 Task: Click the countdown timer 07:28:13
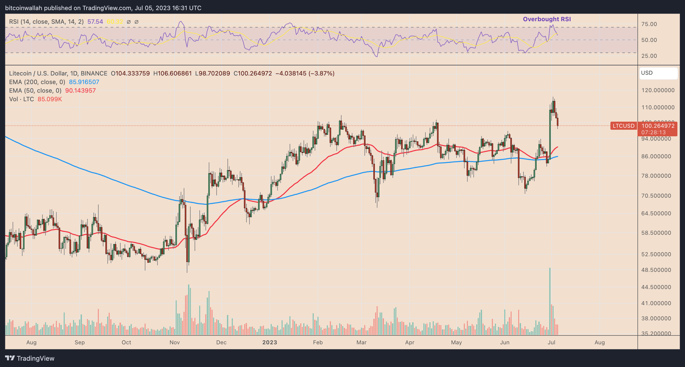coord(653,132)
